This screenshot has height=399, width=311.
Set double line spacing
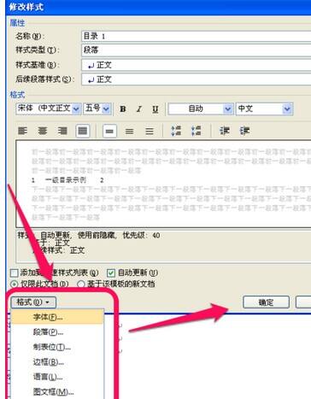[x=150, y=131]
